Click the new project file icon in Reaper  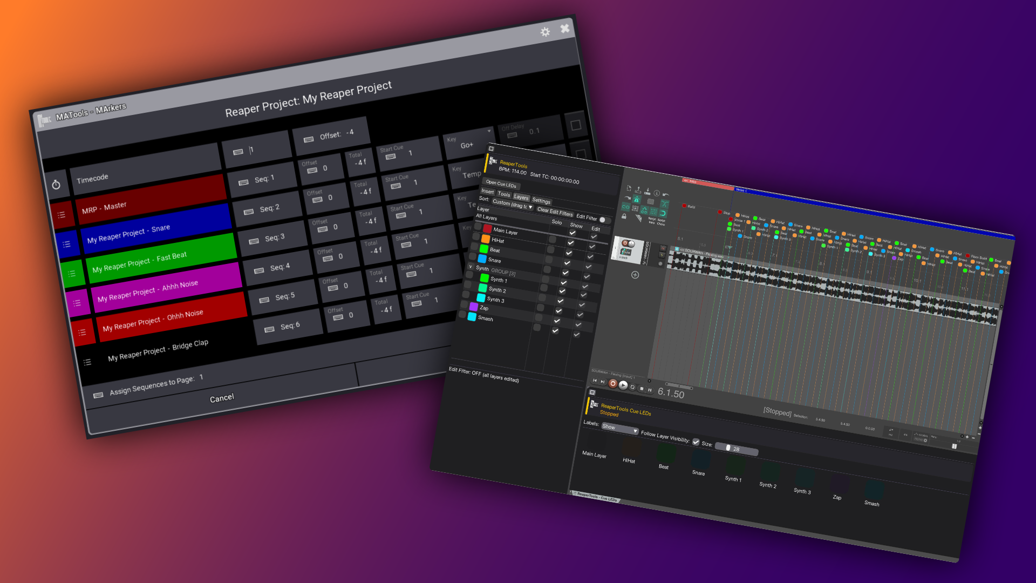[x=629, y=188]
